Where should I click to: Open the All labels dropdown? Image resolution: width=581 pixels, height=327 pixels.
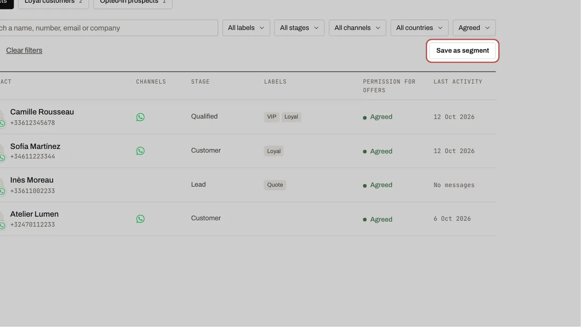click(246, 28)
